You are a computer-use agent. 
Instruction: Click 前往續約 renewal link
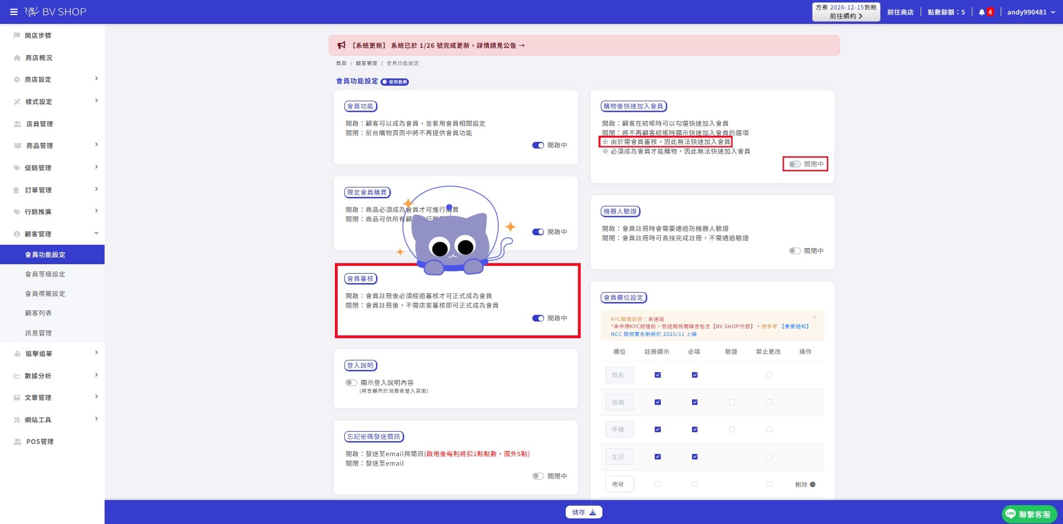pyautogui.click(x=846, y=16)
